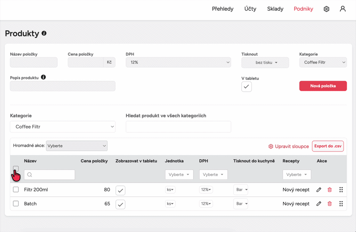Toggle the V tabletu checkbox
Viewport: 356px width, 232px height.
(247, 87)
